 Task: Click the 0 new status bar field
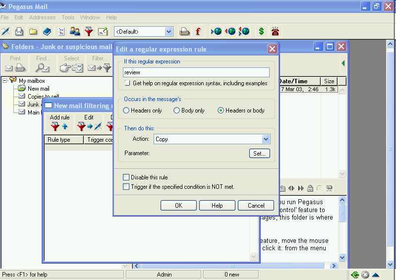coord(231,275)
